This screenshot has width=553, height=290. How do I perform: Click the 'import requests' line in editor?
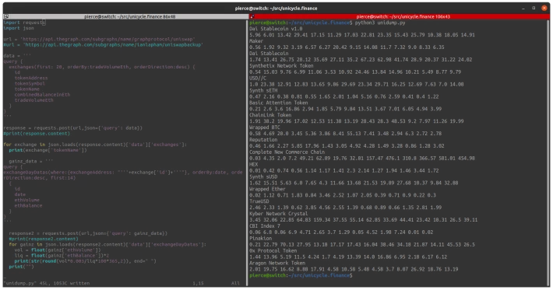click(x=24, y=23)
